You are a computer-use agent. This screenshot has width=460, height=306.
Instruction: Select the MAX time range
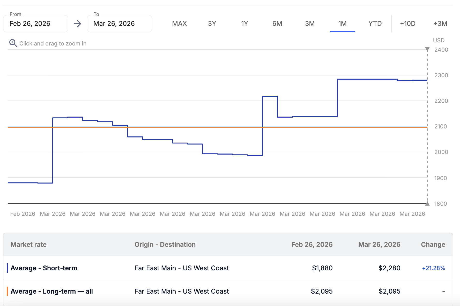[x=179, y=24]
